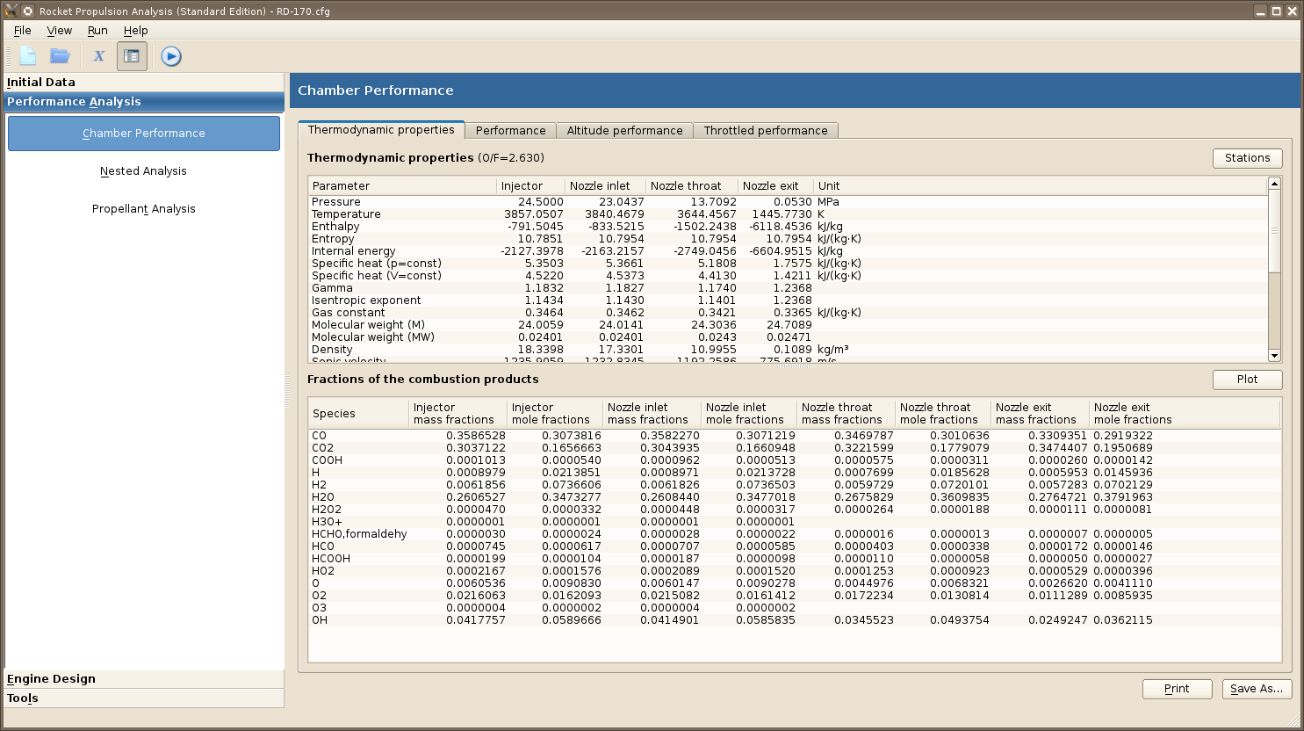Screen dimensions: 1304x731
Task: Click the Parameter column header
Action: pos(403,185)
